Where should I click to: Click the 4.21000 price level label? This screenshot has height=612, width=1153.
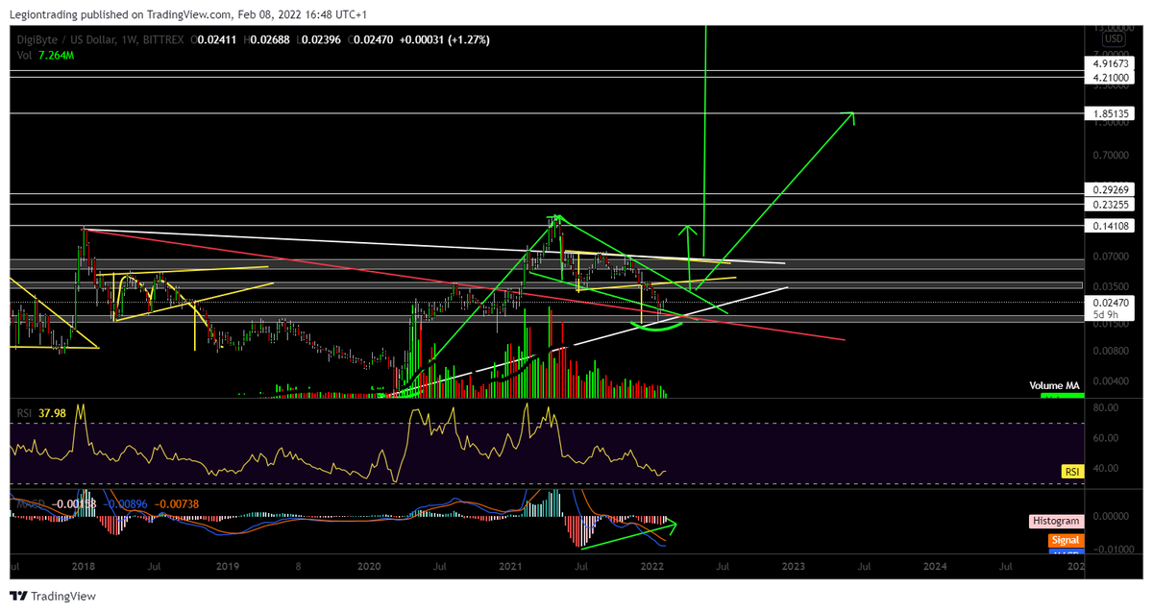tap(1109, 77)
